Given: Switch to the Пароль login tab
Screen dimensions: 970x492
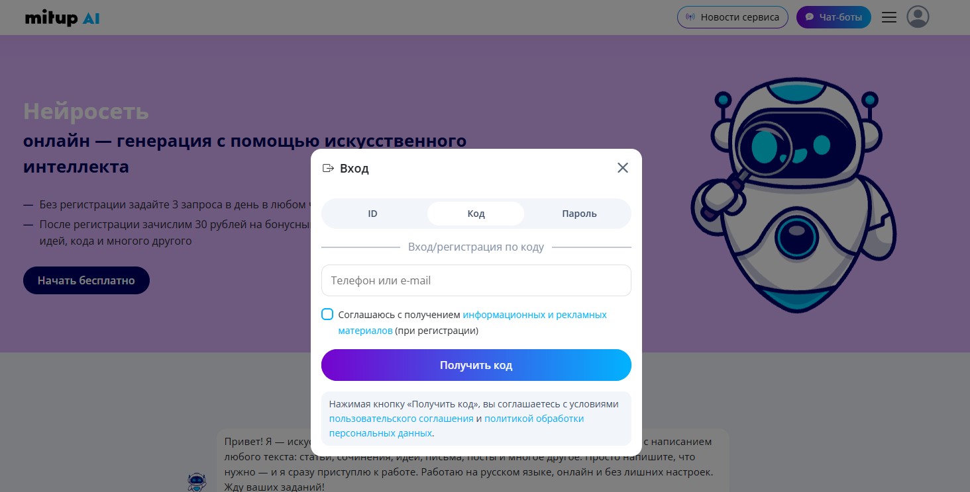Looking at the screenshot, I should click(x=579, y=214).
